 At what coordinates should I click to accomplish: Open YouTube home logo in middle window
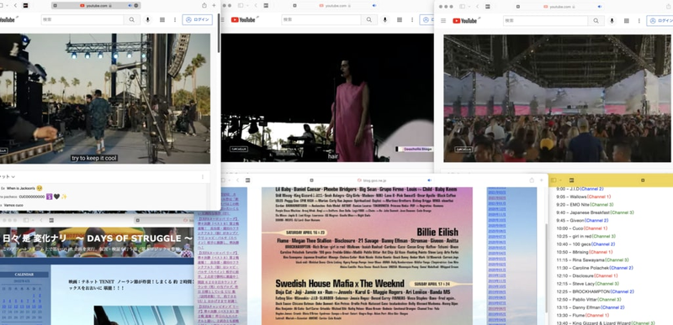244,19
